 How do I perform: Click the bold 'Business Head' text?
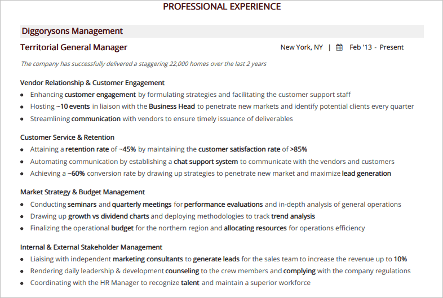point(172,106)
